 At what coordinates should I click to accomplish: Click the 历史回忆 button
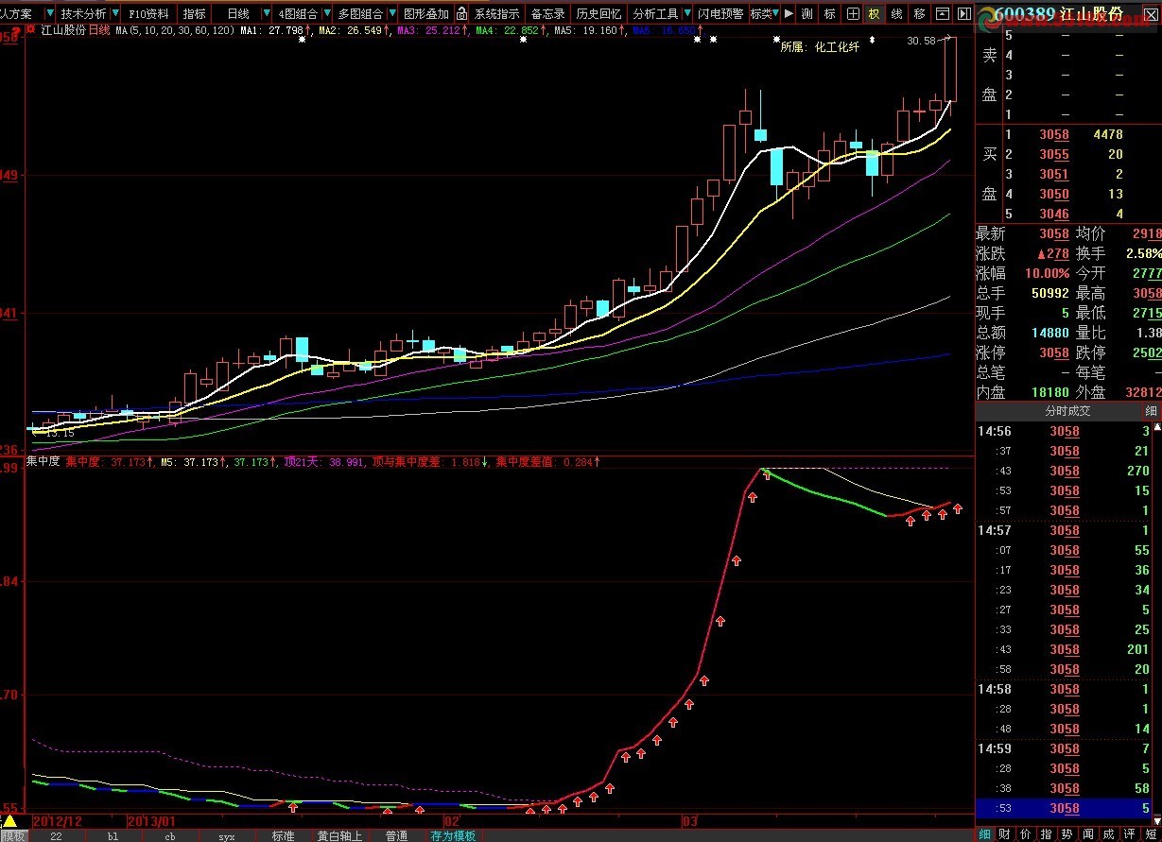(x=599, y=14)
